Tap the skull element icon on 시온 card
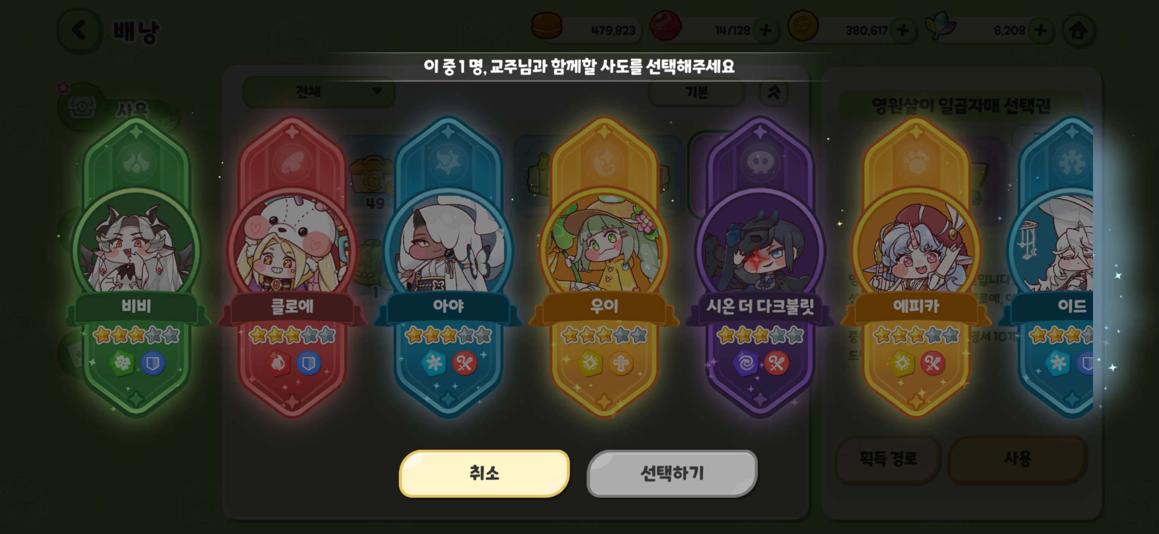 [760, 162]
